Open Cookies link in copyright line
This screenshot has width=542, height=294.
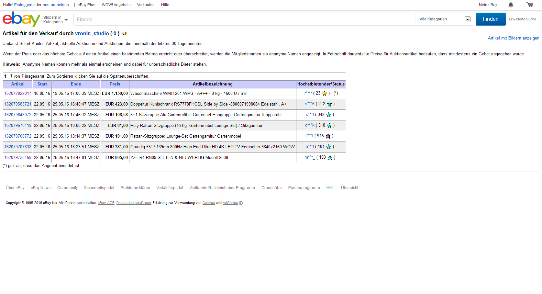tap(209, 203)
